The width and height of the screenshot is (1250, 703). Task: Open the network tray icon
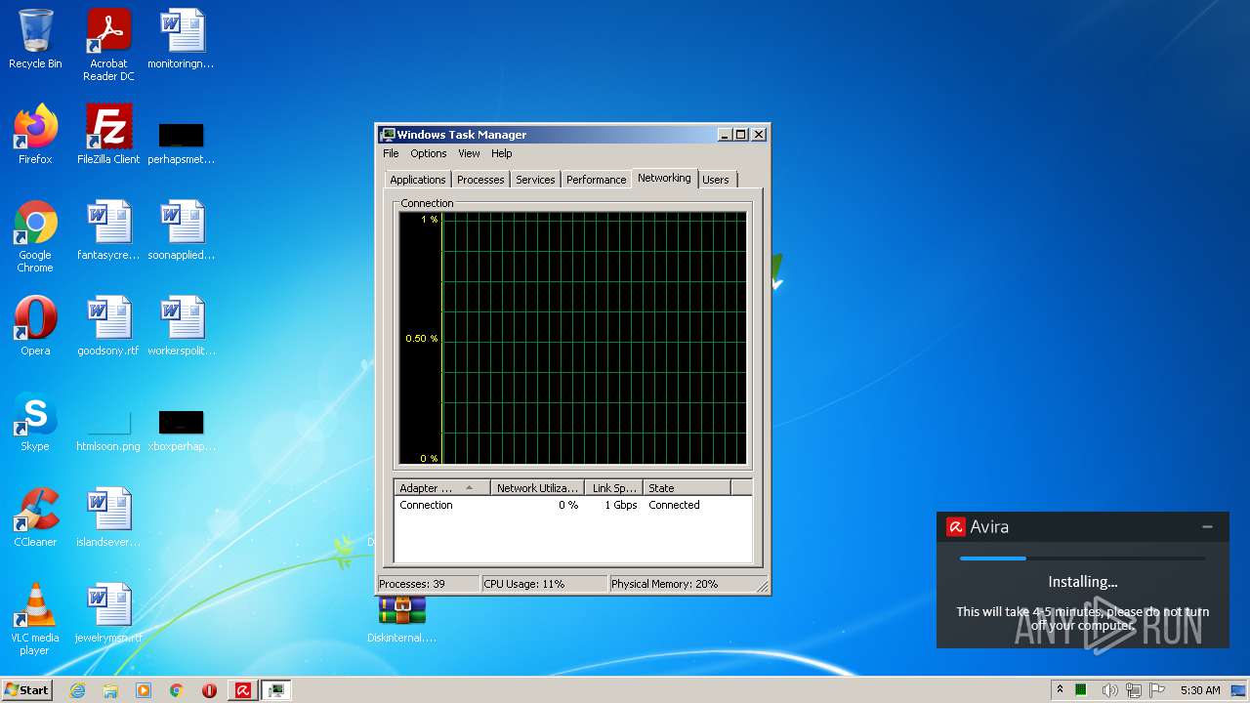[1134, 690]
